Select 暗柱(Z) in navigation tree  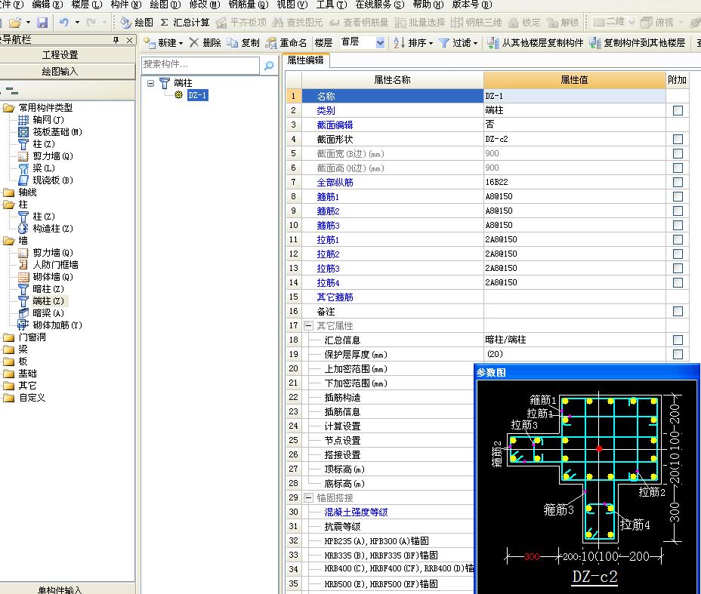(x=48, y=288)
